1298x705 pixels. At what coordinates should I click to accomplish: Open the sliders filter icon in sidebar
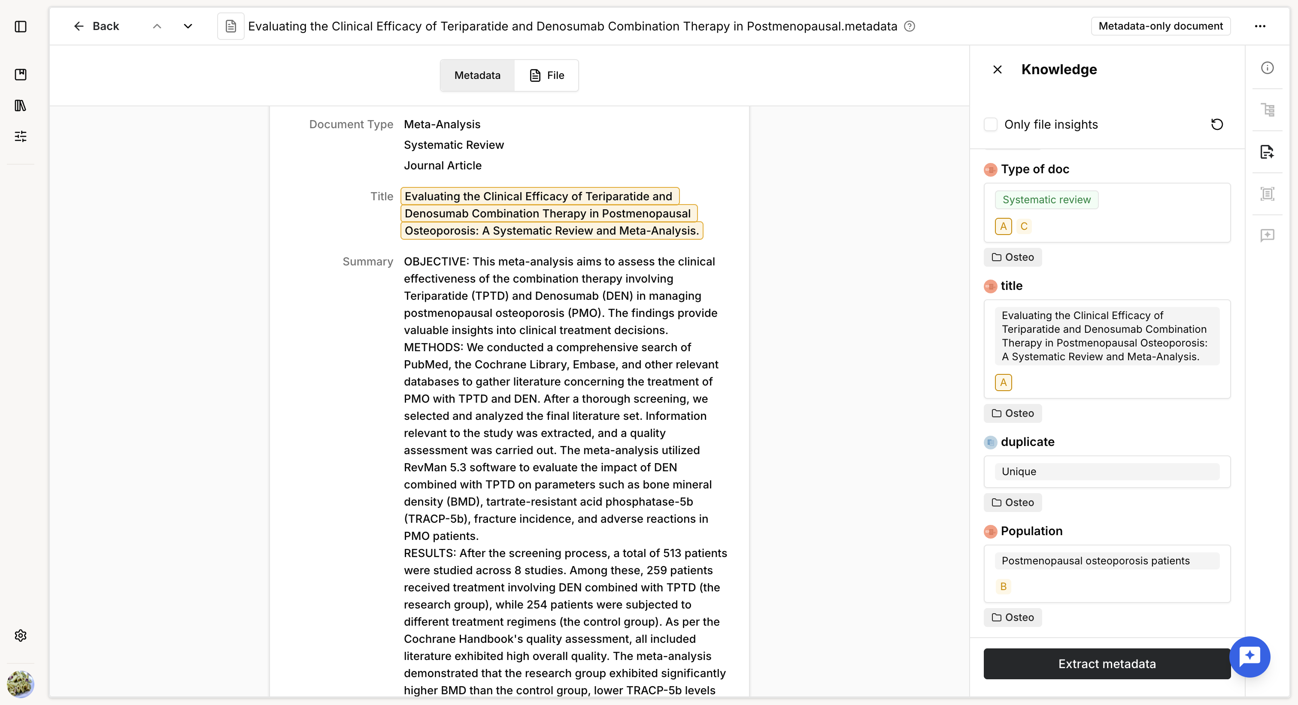pos(21,136)
